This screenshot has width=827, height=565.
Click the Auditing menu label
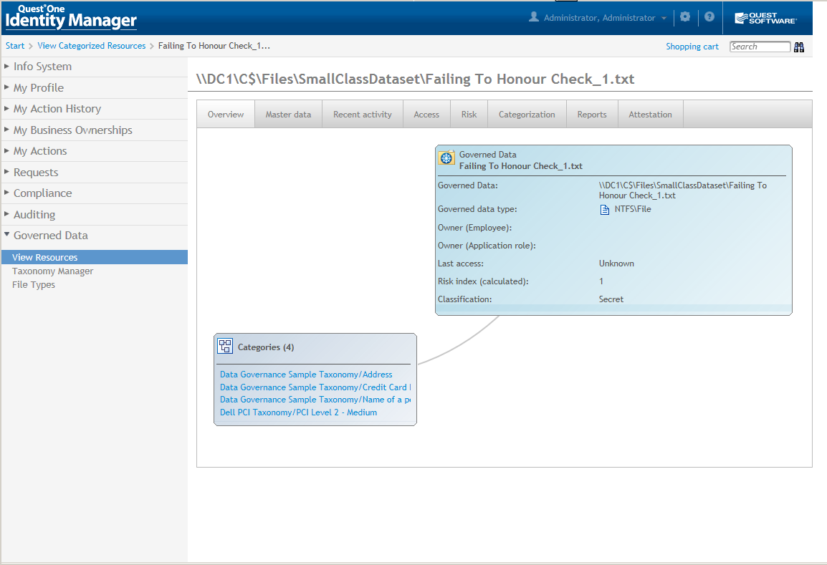click(x=34, y=215)
